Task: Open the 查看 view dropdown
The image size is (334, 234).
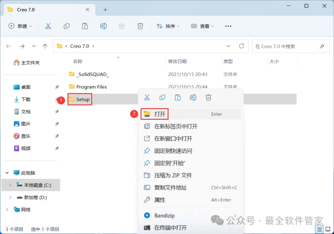Action: click(x=202, y=26)
